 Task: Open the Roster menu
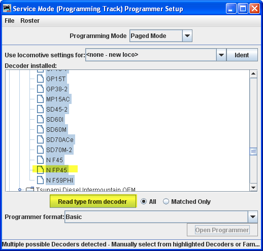click(x=30, y=21)
